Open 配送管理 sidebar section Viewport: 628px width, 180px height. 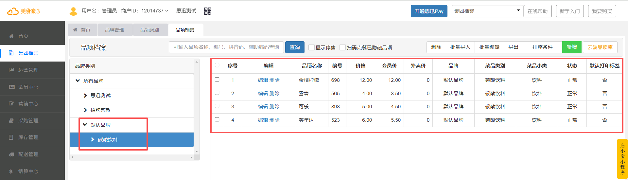[28, 154]
